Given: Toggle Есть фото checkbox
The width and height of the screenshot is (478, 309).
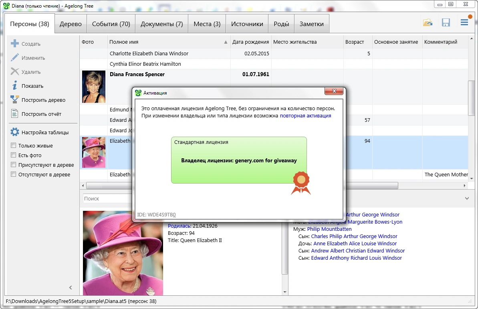Looking at the screenshot, I should (13, 155).
